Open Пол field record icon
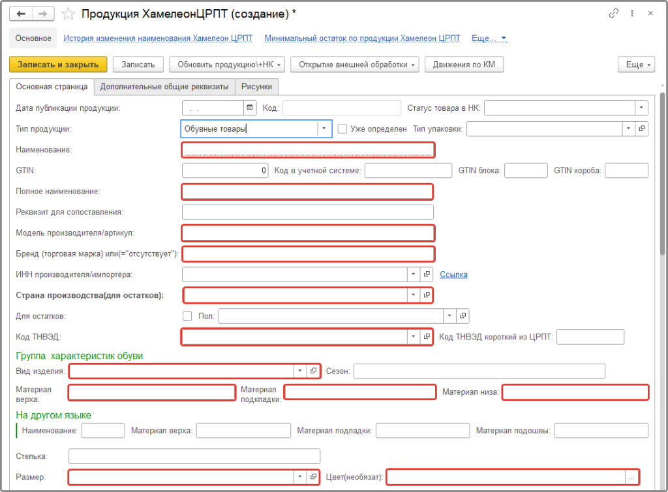Image resolution: width=668 pixels, height=492 pixels. tap(463, 316)
